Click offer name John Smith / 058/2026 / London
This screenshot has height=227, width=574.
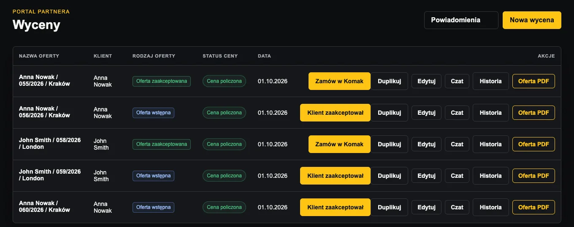click(50, 143)
